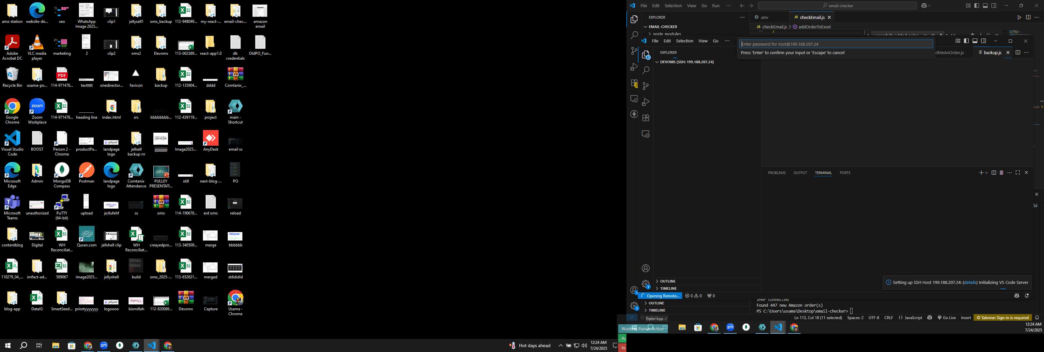Screen dimensions: 1044x352
Task: Open the new terminal launch profile dropdown
Action: click(987, 172)
